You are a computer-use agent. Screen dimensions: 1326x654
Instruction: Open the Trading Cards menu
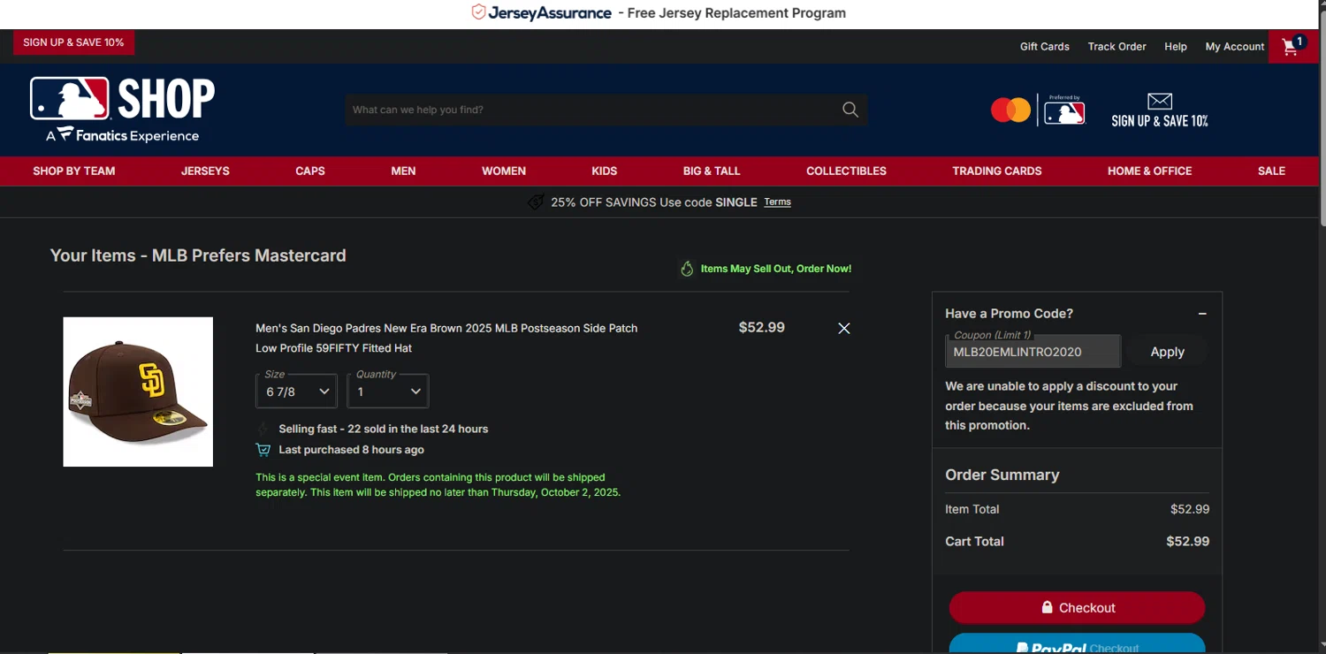point(997,171)
